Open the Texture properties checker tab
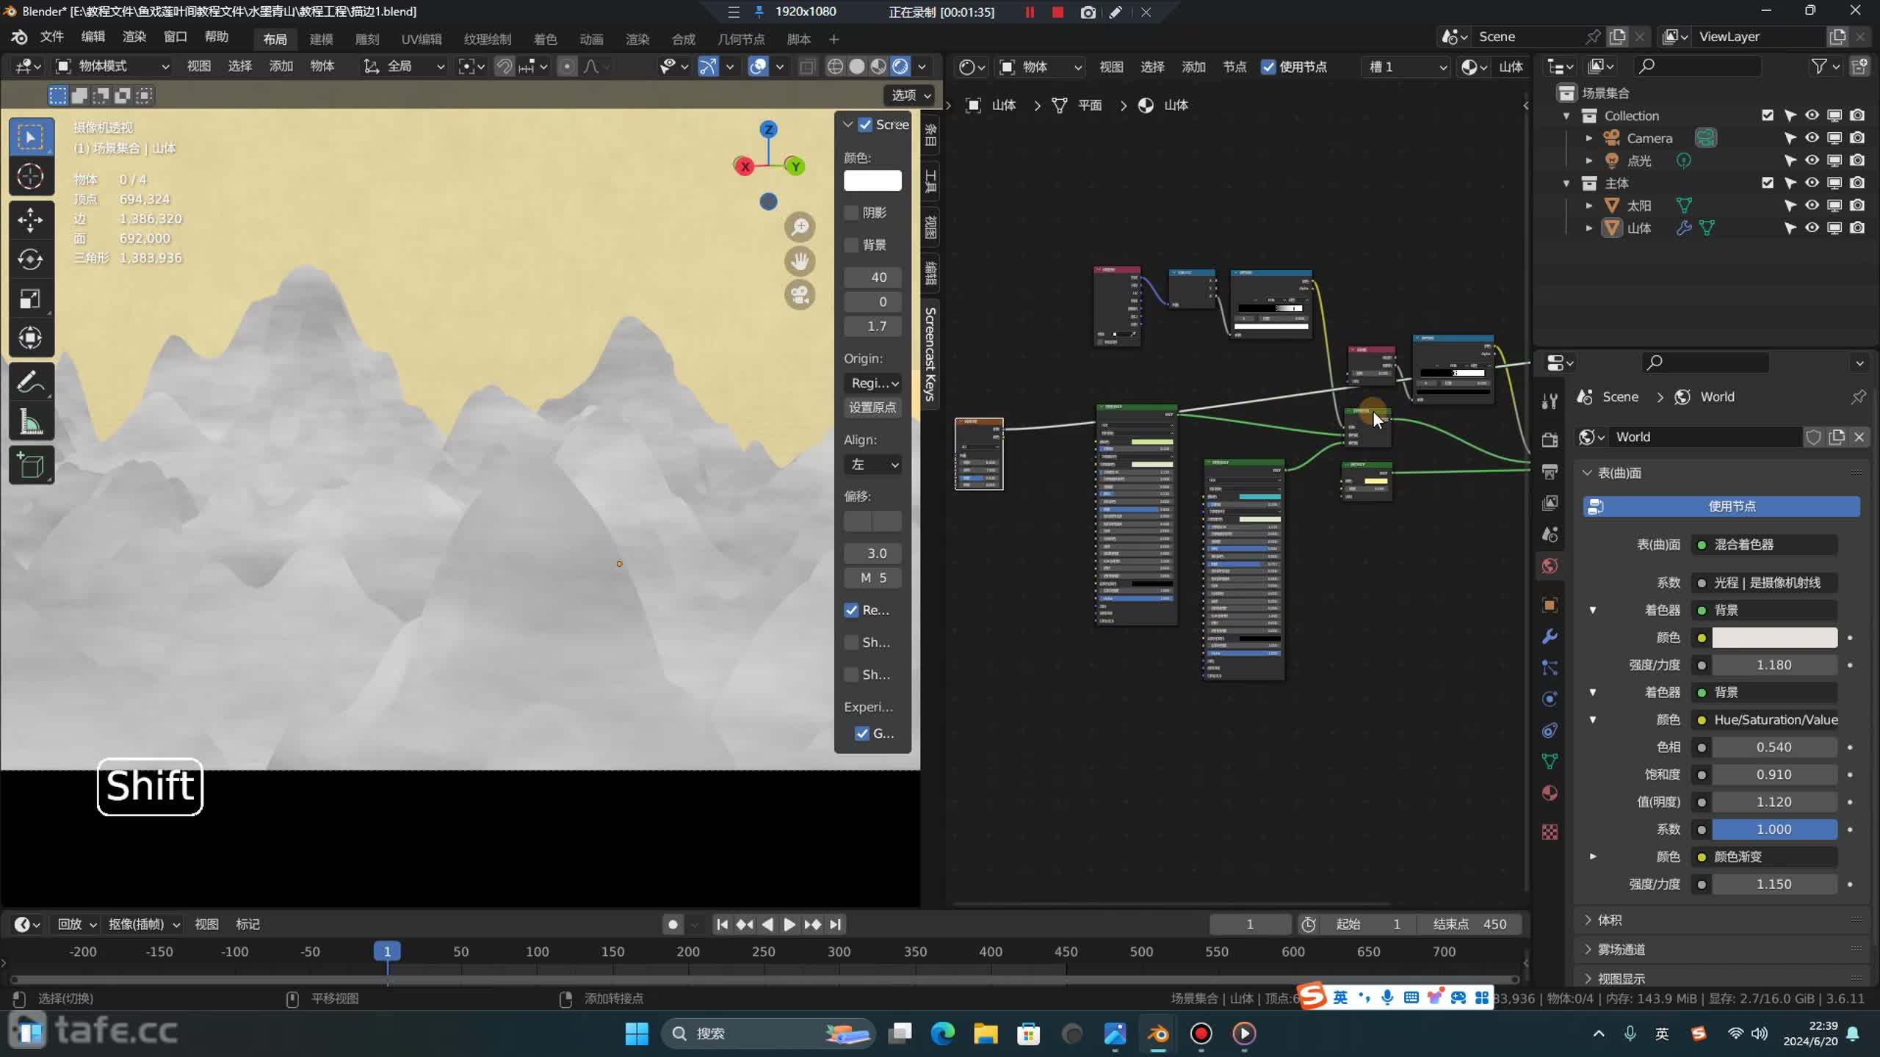1880x1057 pixels. click(x=1550, y=832)
